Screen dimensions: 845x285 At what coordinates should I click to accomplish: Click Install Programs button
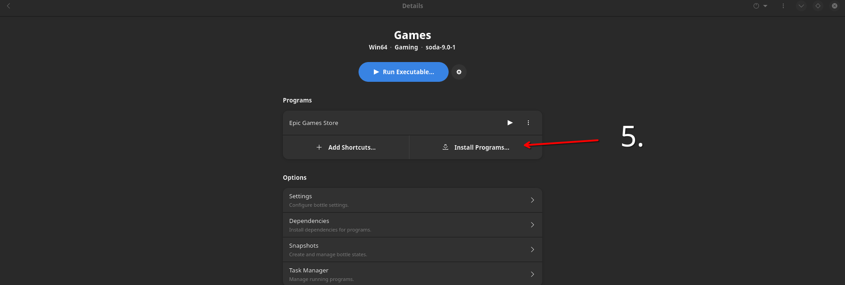pyautogui.click(x=481, y=147)
